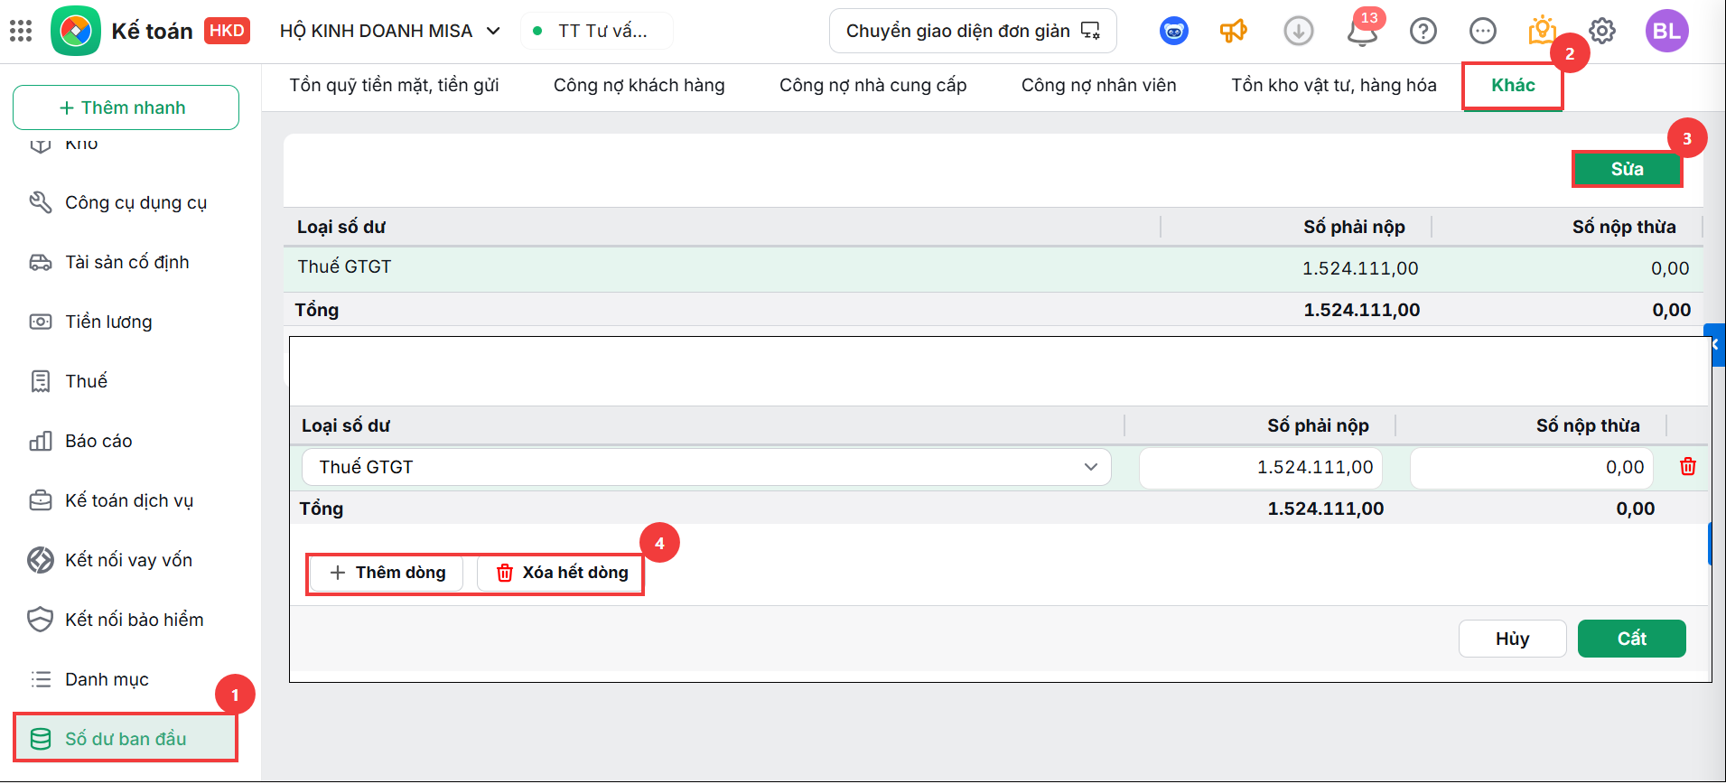Open the notifications bell icon

[1362, 33]
